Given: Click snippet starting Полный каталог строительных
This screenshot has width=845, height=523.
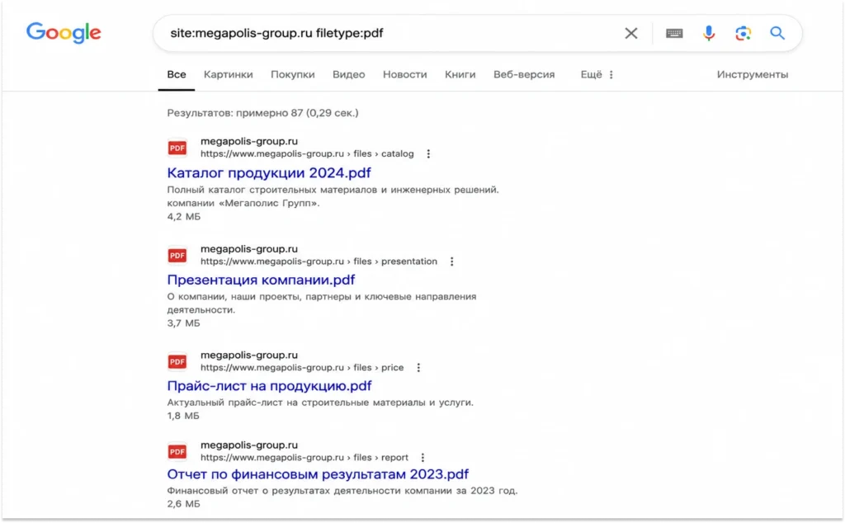Looking at the screenshot, I should tap(333, 196).
